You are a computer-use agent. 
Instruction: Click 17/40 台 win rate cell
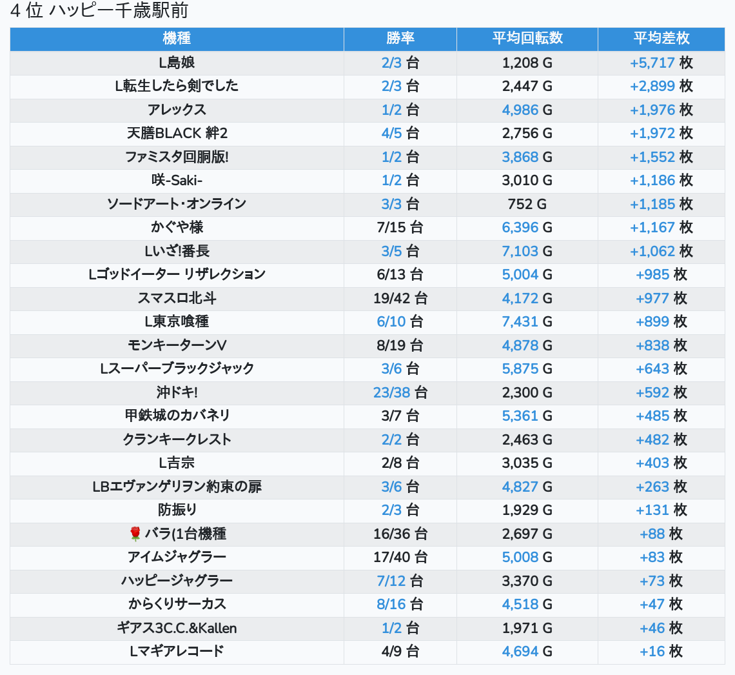click(400, 558)
